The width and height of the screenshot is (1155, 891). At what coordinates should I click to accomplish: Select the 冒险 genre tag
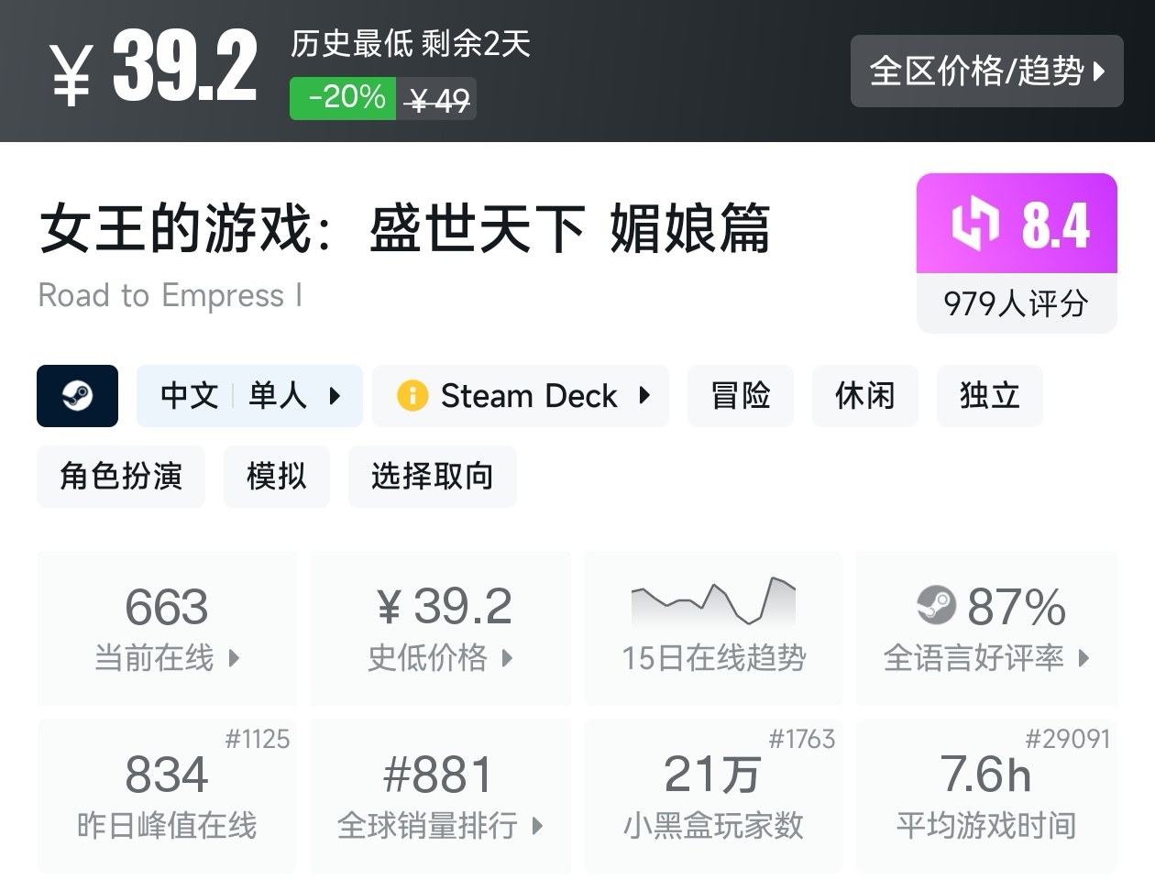tap(741, 396)
